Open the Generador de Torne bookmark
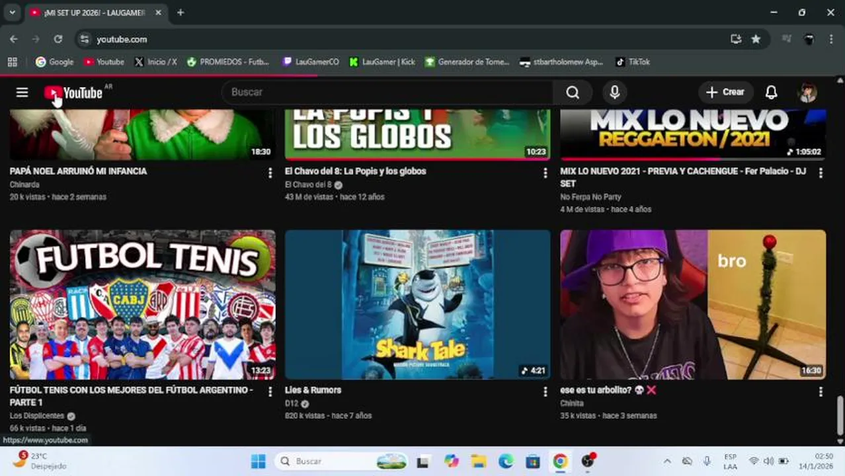Image resolution: width=845 pixels, height=476 pixels. [467, 62]
